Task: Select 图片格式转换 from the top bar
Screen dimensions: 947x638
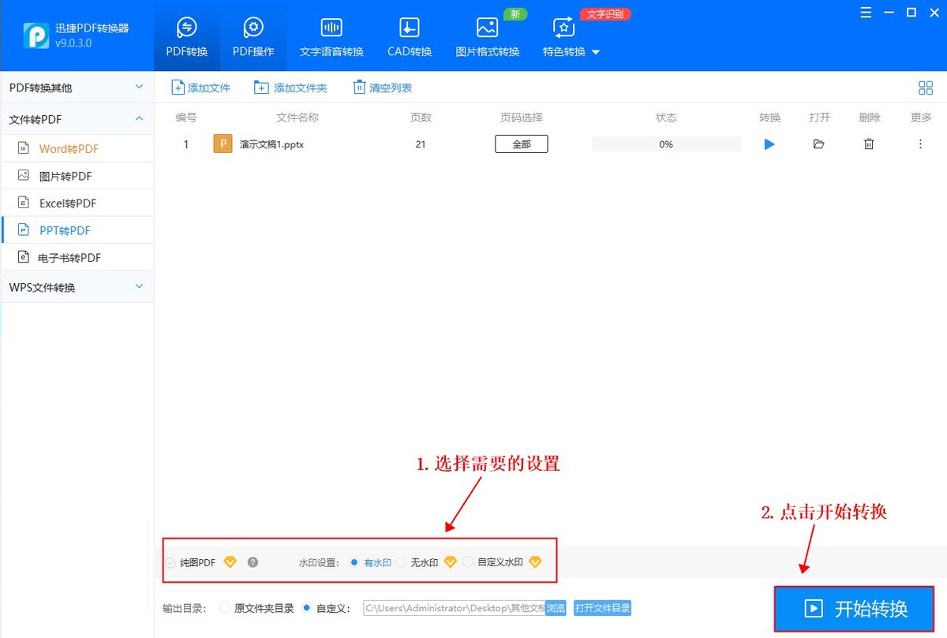Action: 487,35
